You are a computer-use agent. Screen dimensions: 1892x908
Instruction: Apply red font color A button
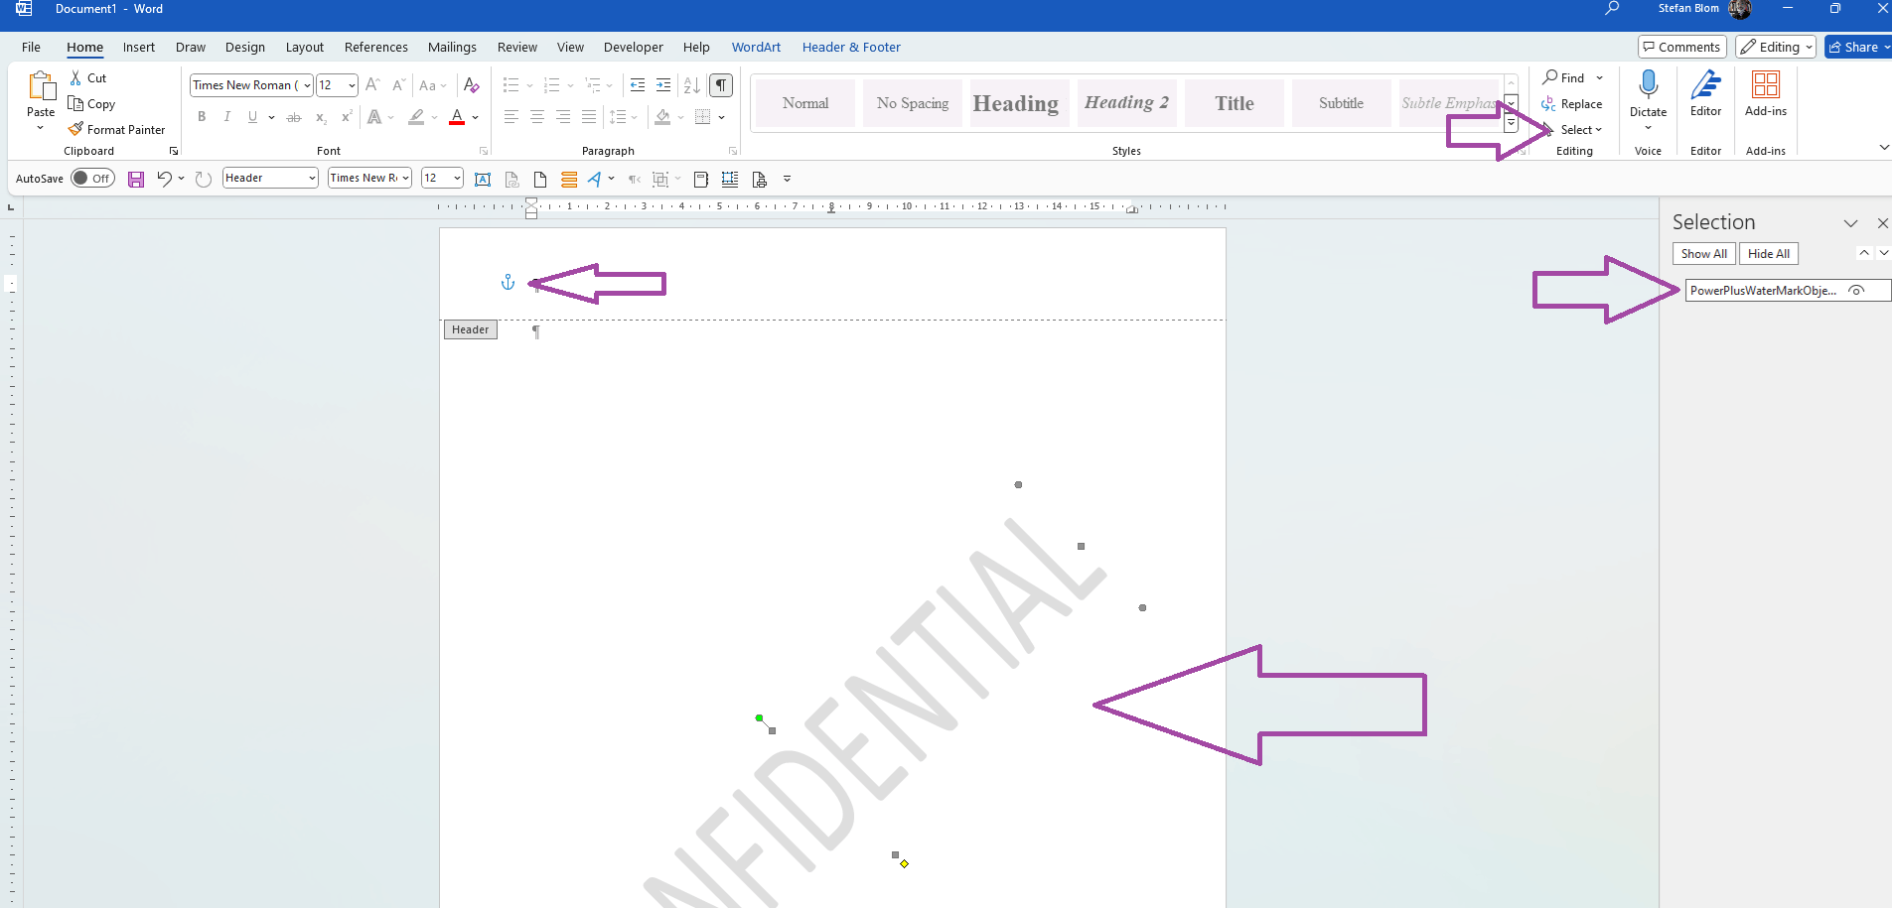pos(457,117)
